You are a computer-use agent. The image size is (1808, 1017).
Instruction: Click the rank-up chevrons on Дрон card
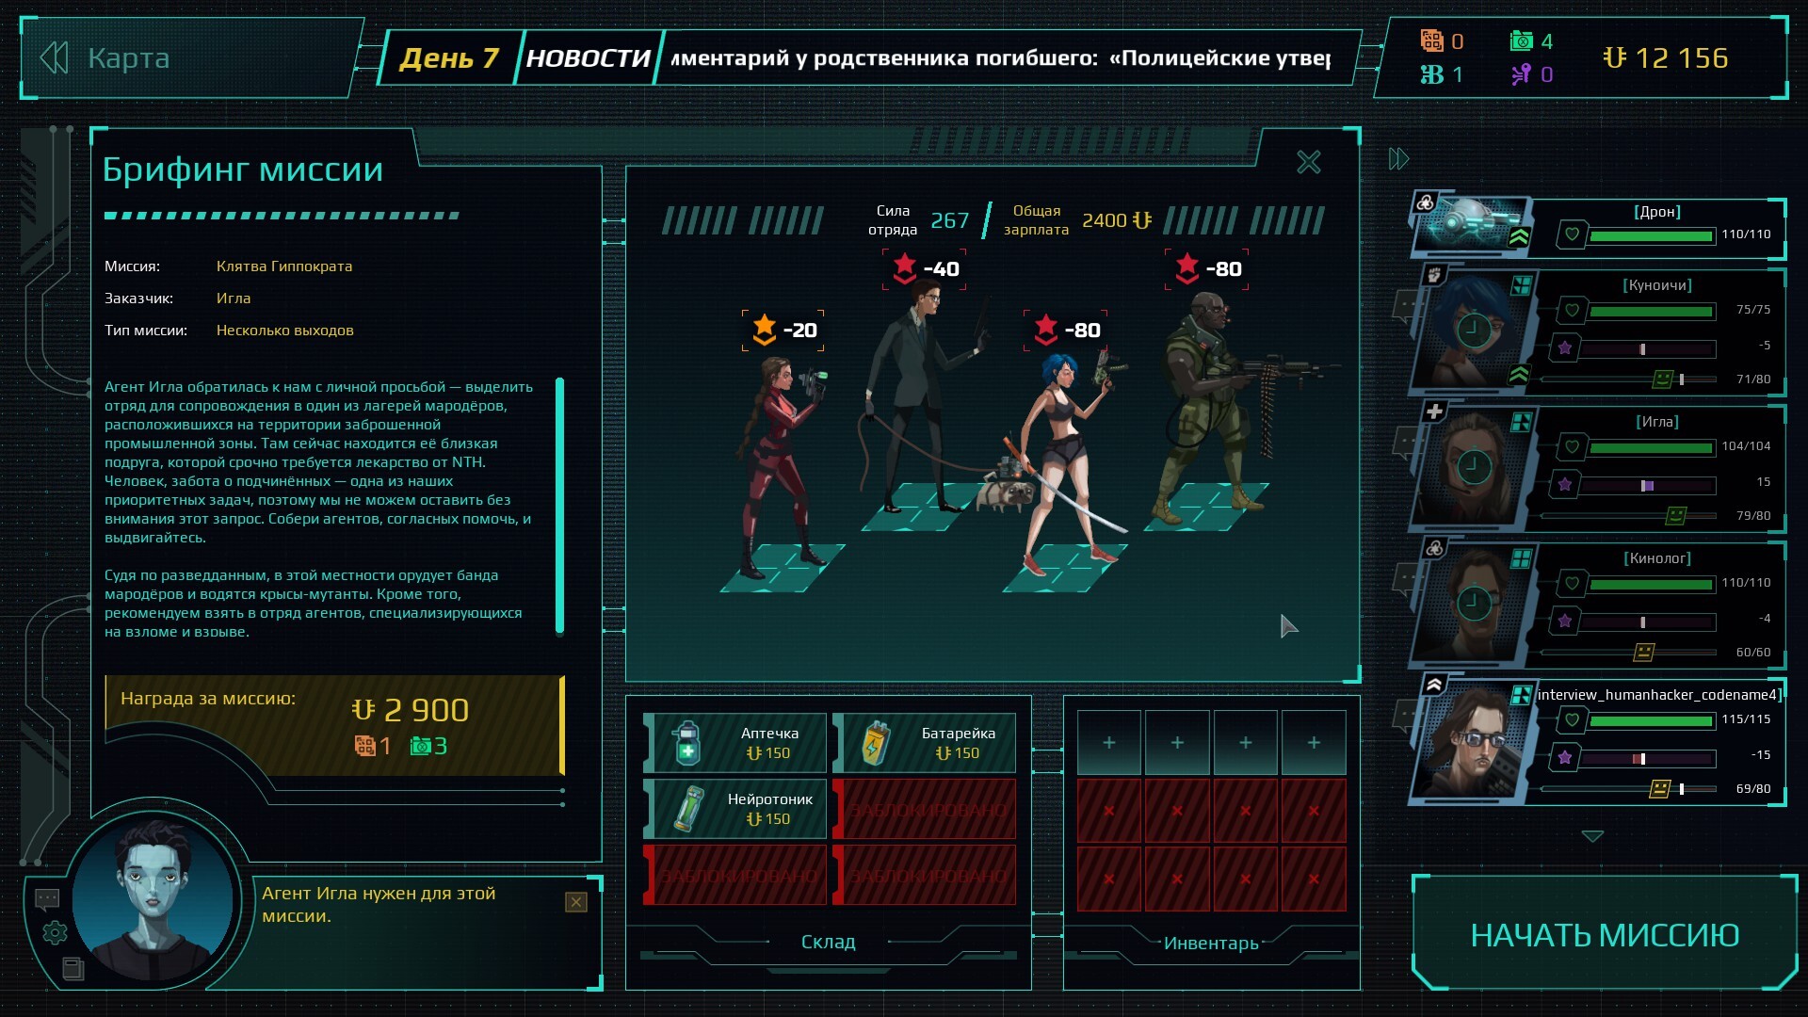1519,237
